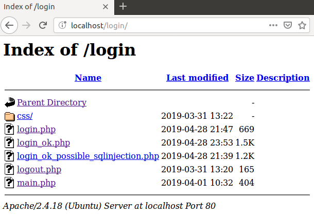Click file icon beside login_ok_possible_sqlinjection.php

pos(9,156)
